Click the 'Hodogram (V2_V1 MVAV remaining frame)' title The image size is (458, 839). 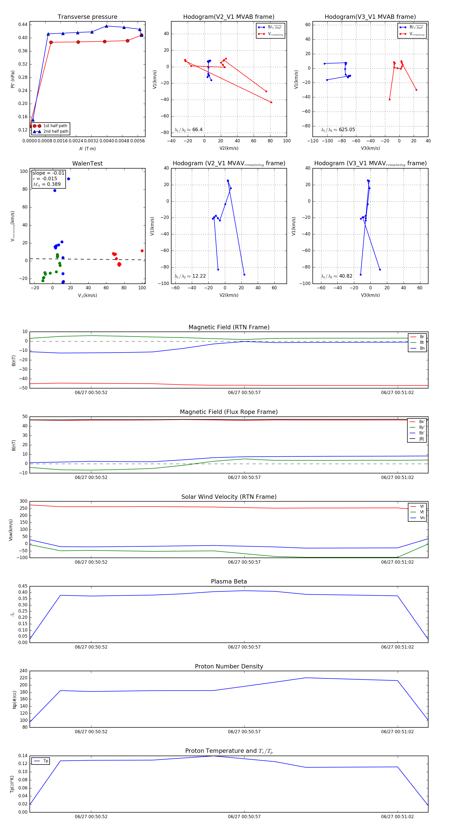229,163
